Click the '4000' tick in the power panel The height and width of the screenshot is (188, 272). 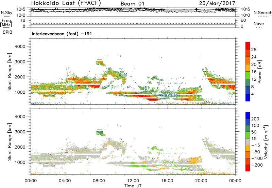click(20, 46)
